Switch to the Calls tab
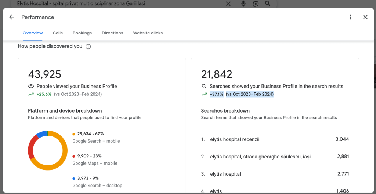This screenshot has width=376, height=194. tap(58, 33)
